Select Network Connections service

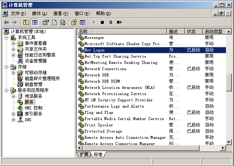(151, 69)
